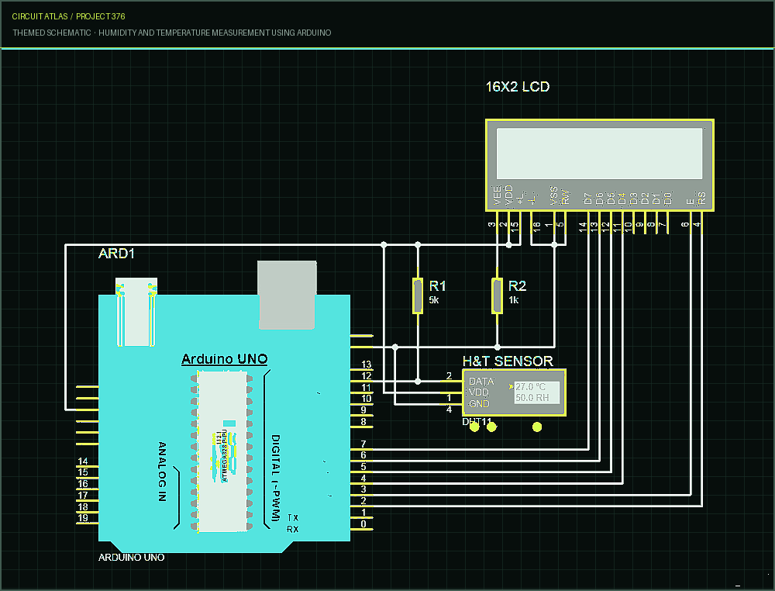Click the 'PROJECT 376' breadcrumb text

coord(100,16)
